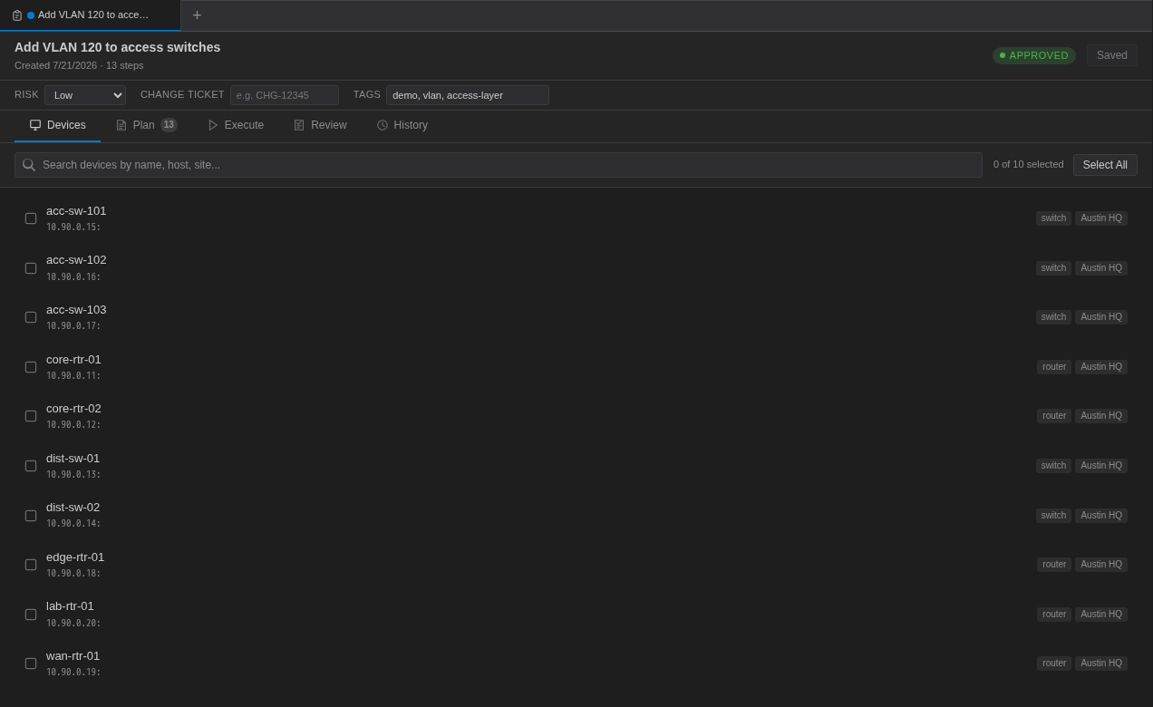Switch to the History tab
This screenshot has width=1153, height=707.
tap(402, 125)
